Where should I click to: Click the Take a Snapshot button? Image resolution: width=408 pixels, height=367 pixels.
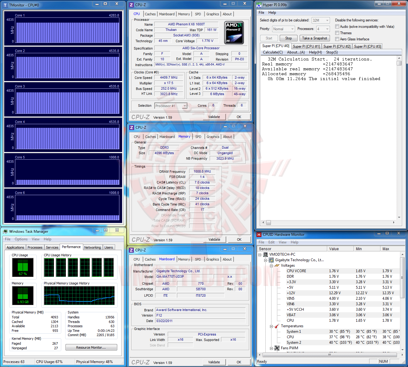click(x=315, y=38)
